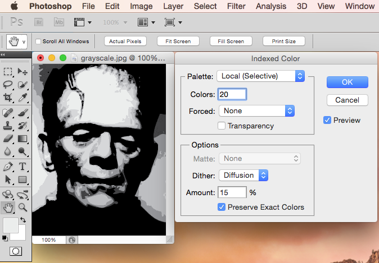Pick the Crop tool

(8, 98)
